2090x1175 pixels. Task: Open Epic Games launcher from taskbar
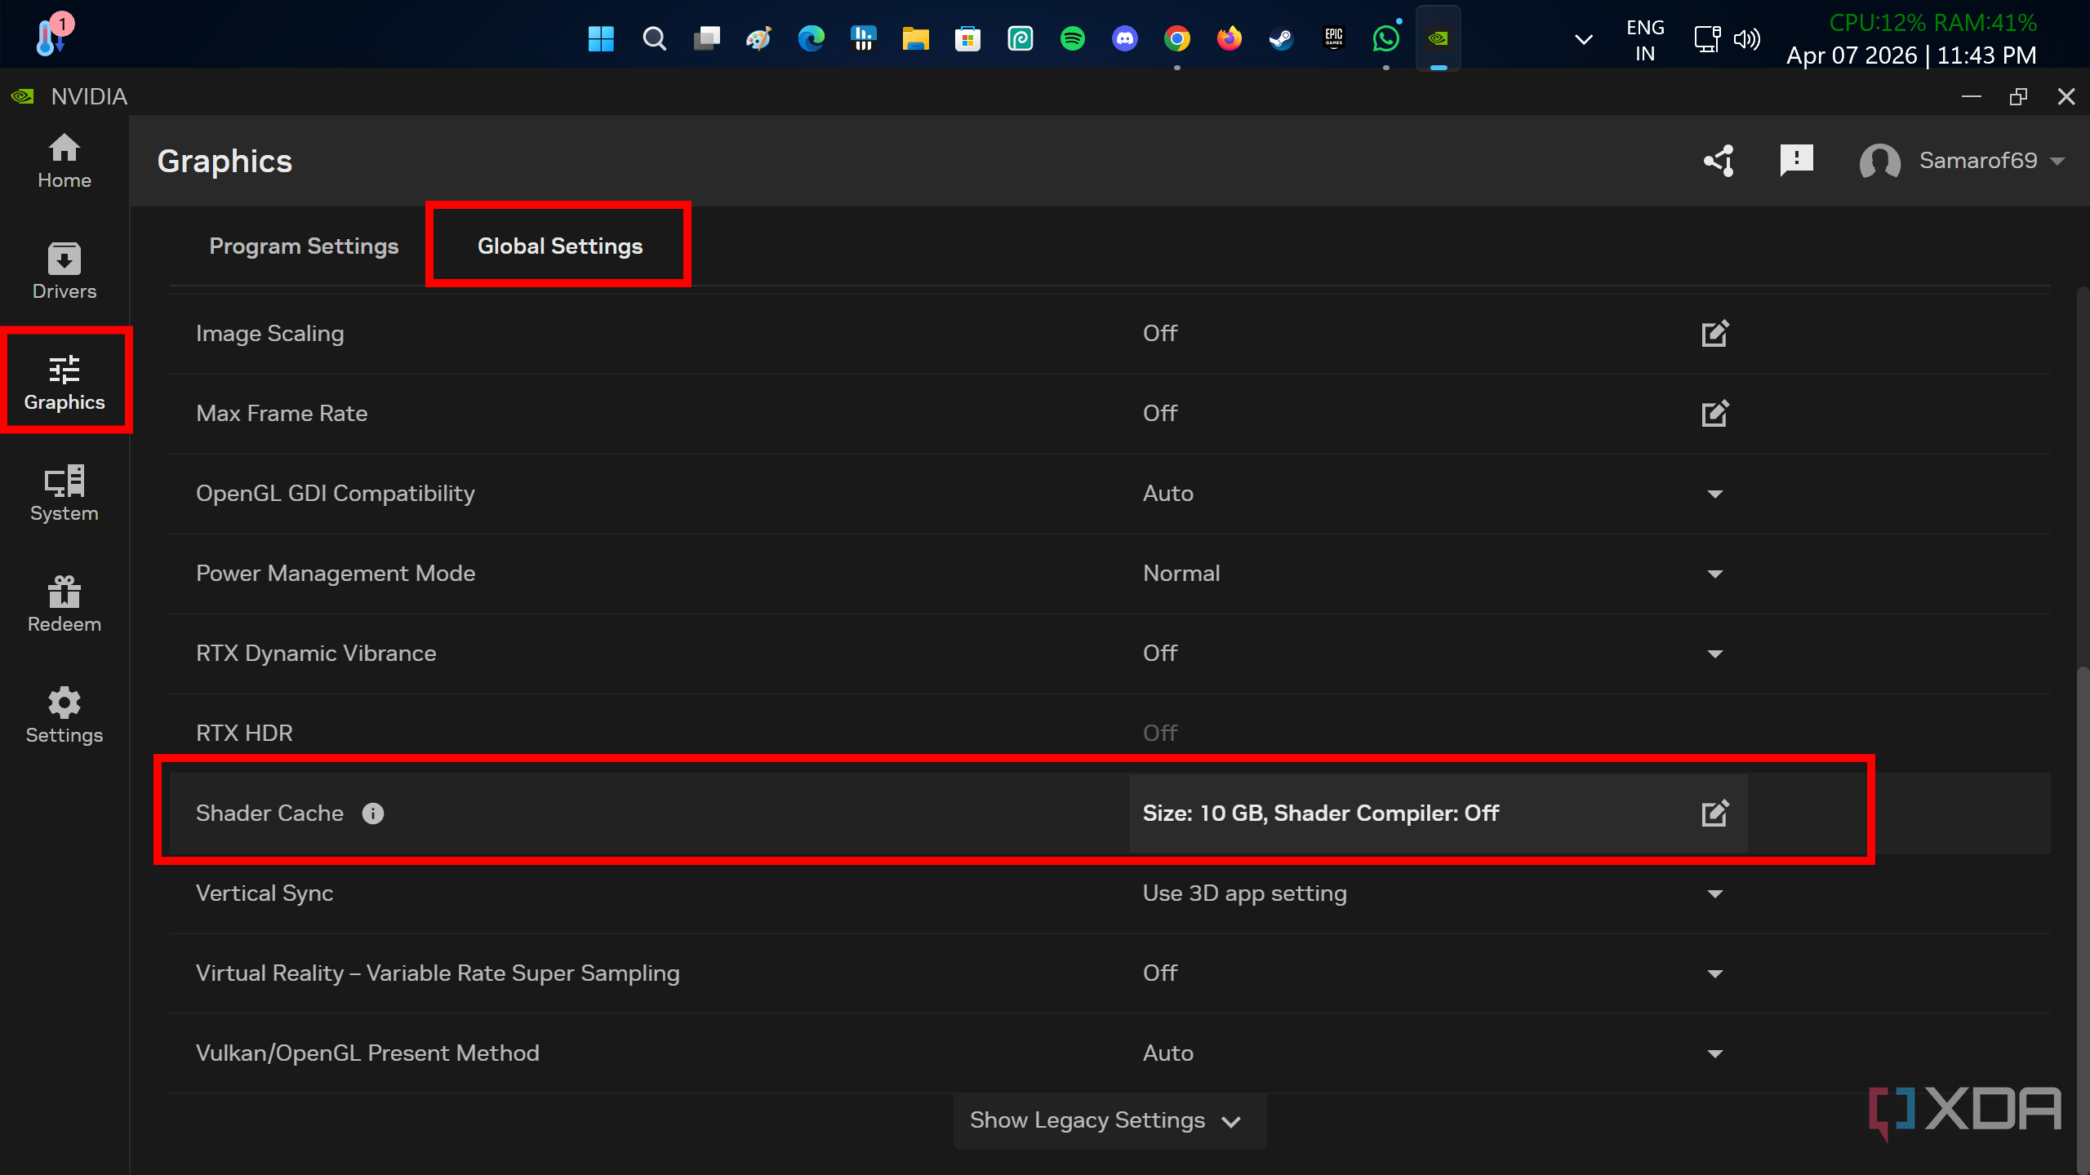point(1333,38)
